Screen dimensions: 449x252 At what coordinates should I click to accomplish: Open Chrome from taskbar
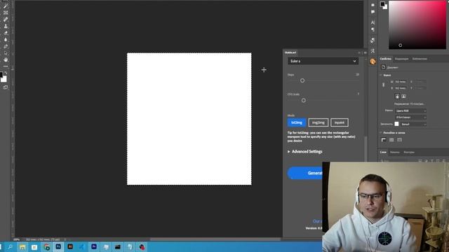tap(46, 247)
